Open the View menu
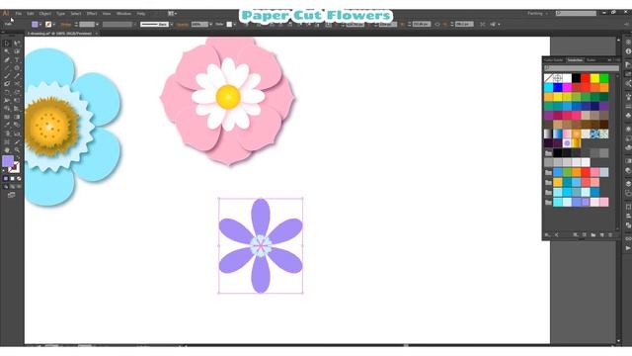 107,13
